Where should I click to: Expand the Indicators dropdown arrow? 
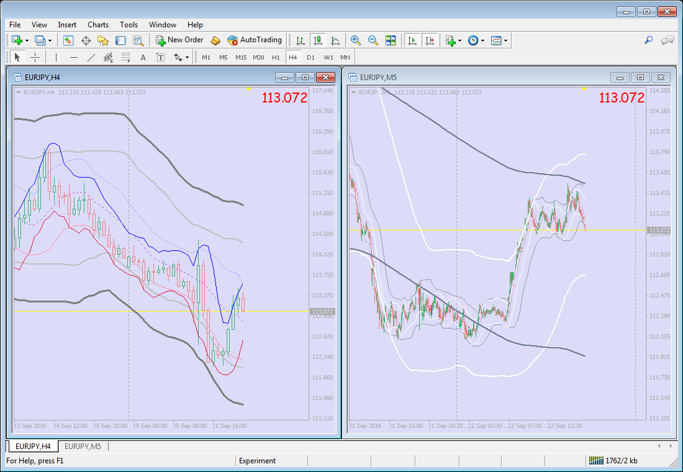460,40
